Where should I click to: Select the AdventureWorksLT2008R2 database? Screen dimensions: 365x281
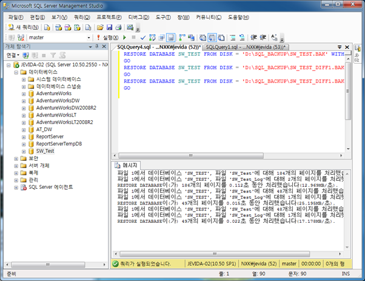pyautogui.click(x=64, y=122)
